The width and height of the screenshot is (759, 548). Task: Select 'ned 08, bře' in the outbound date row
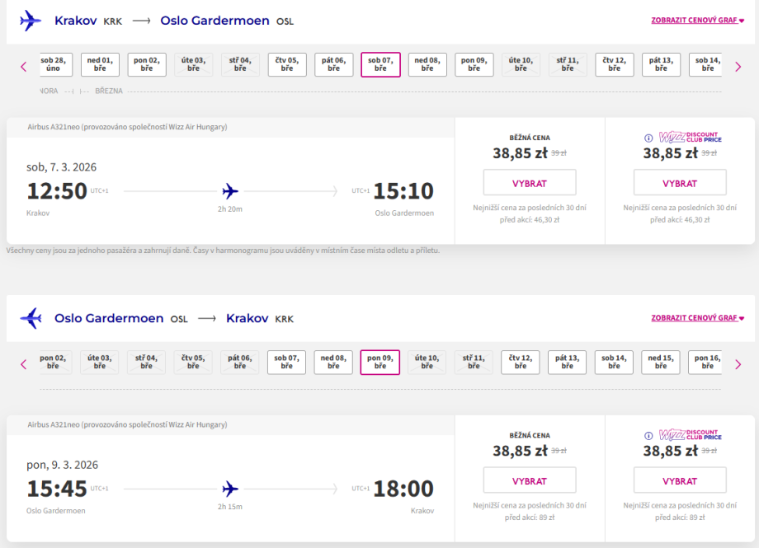click(x=427, y=64)
